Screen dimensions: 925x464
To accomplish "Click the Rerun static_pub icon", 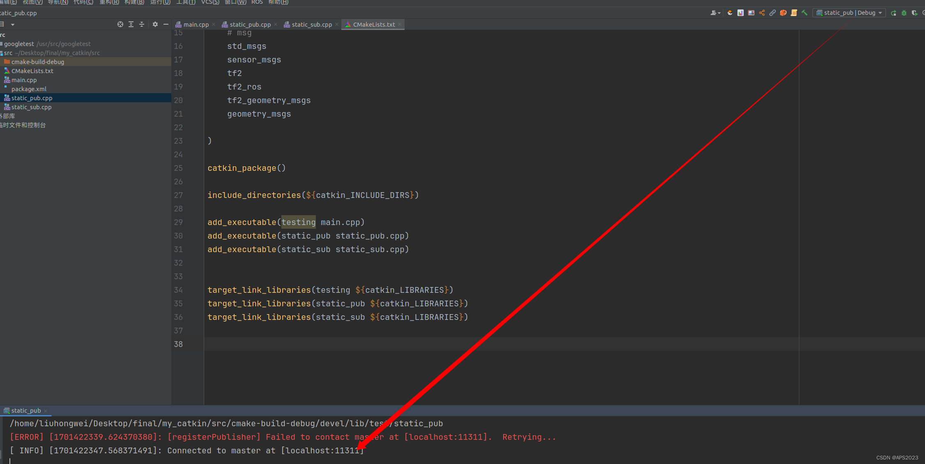I will 893,13.
